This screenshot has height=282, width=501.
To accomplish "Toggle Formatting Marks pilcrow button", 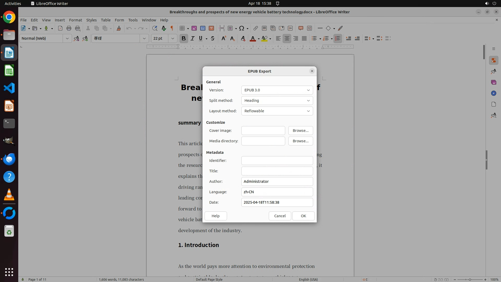I will [172, 28].
